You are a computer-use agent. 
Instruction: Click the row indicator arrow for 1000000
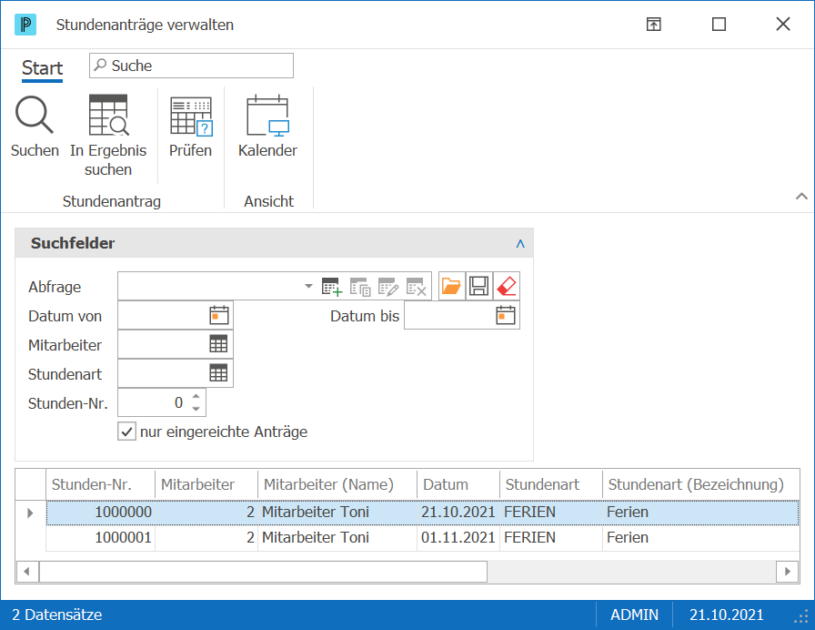click(30, 513)
